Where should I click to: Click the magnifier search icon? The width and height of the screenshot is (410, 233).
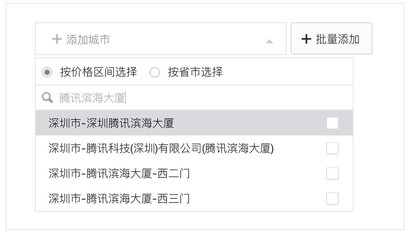tap(47, 98)
